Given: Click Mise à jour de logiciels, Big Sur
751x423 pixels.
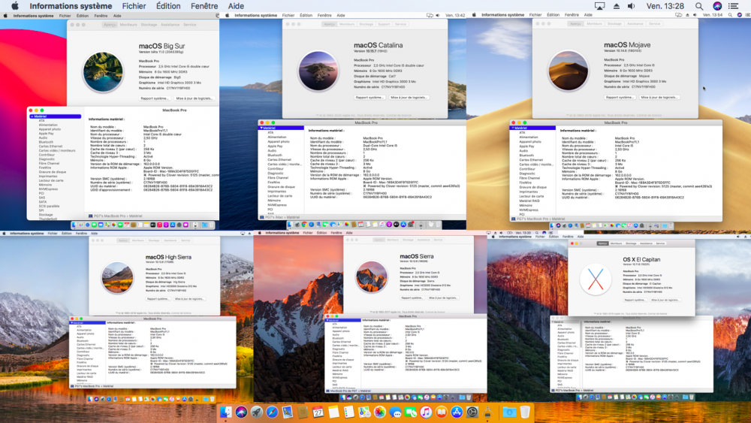Looking at the screenshot, I should click(194, 98).
